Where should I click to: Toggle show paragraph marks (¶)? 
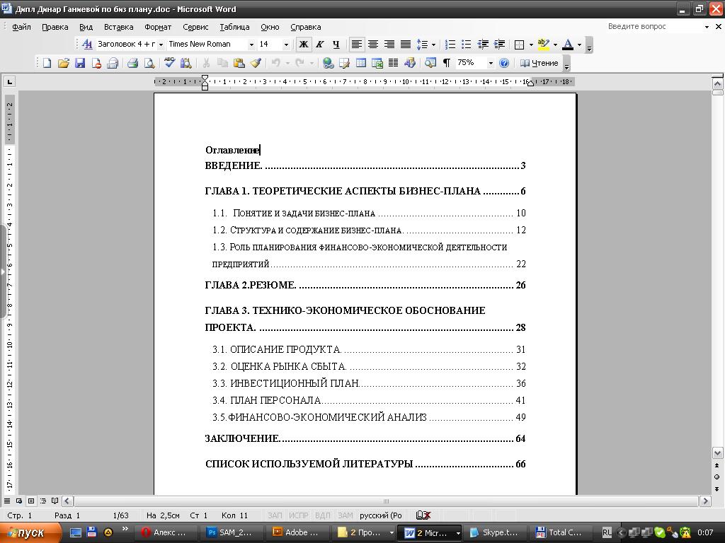click(x=447, y=63)
